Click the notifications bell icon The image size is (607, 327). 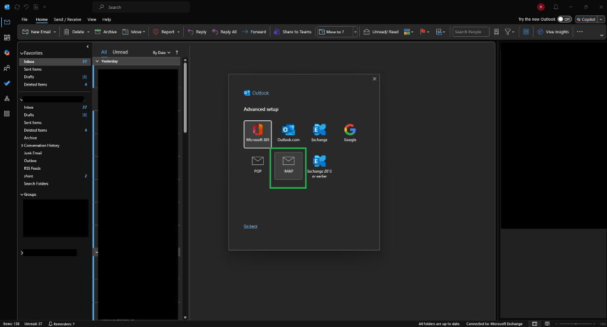tap(556, 7)
